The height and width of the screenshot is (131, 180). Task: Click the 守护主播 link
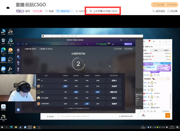coord(38,11)
